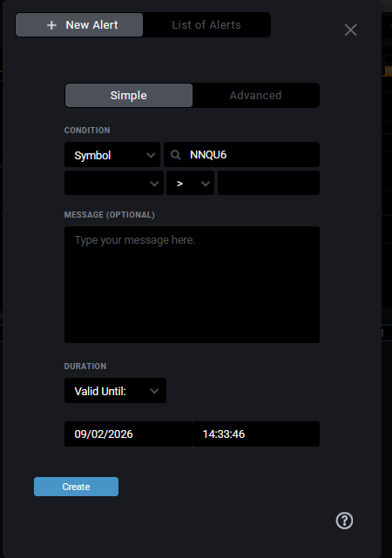
Task: Select the Simple alert mode
Action: click(x=129, y=96)
